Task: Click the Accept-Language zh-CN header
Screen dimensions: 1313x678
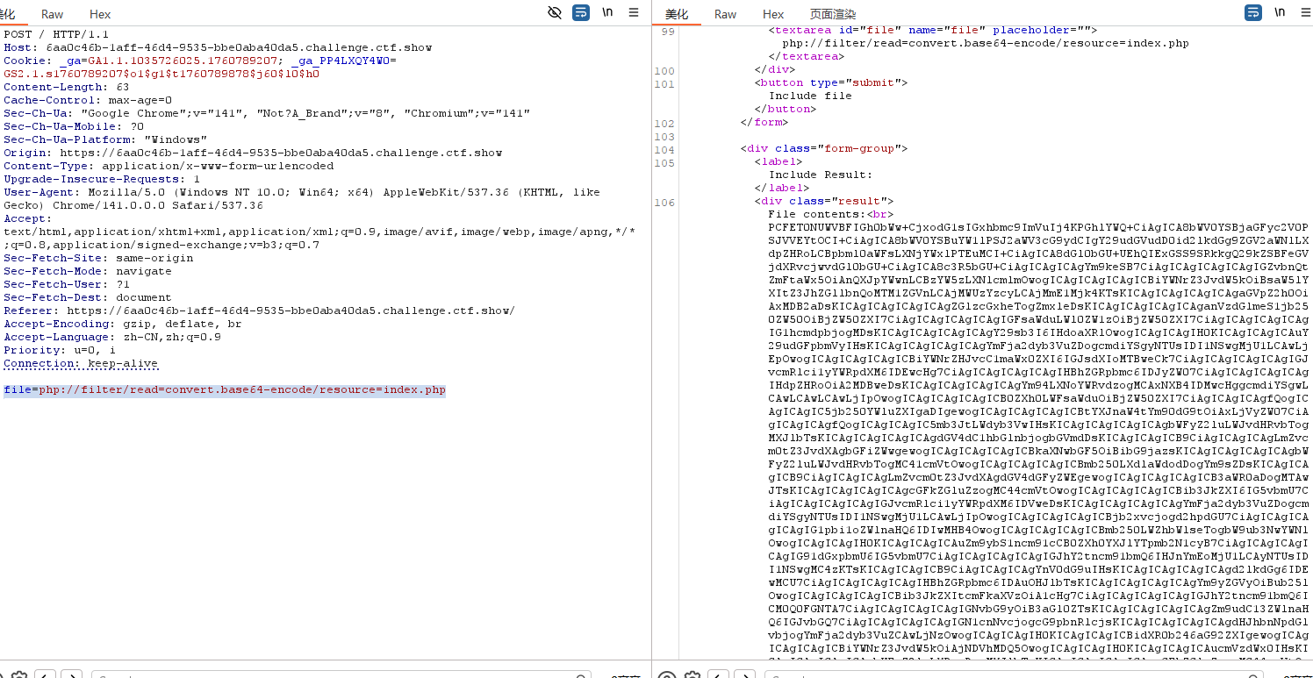Action: click(112, 337)
